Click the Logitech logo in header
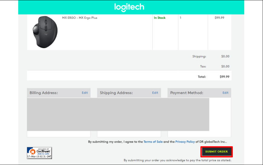 (129, 7)
